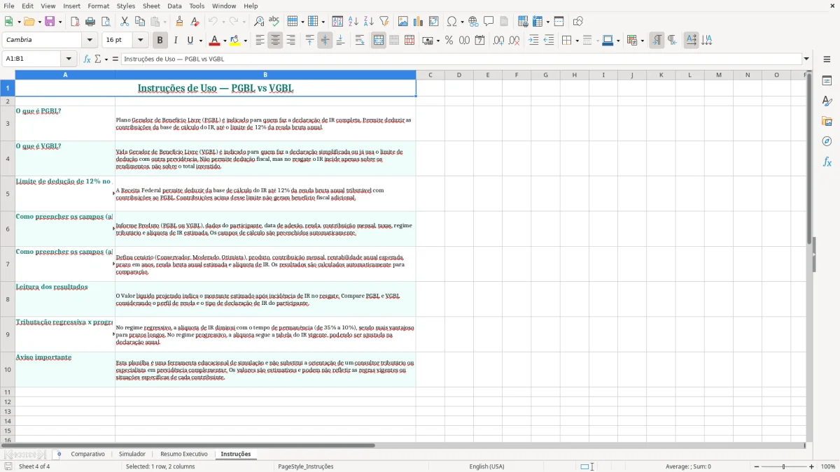The image size is (840, 472).
Task: Click Sort Ascending icon
Action: coord(353,22)
